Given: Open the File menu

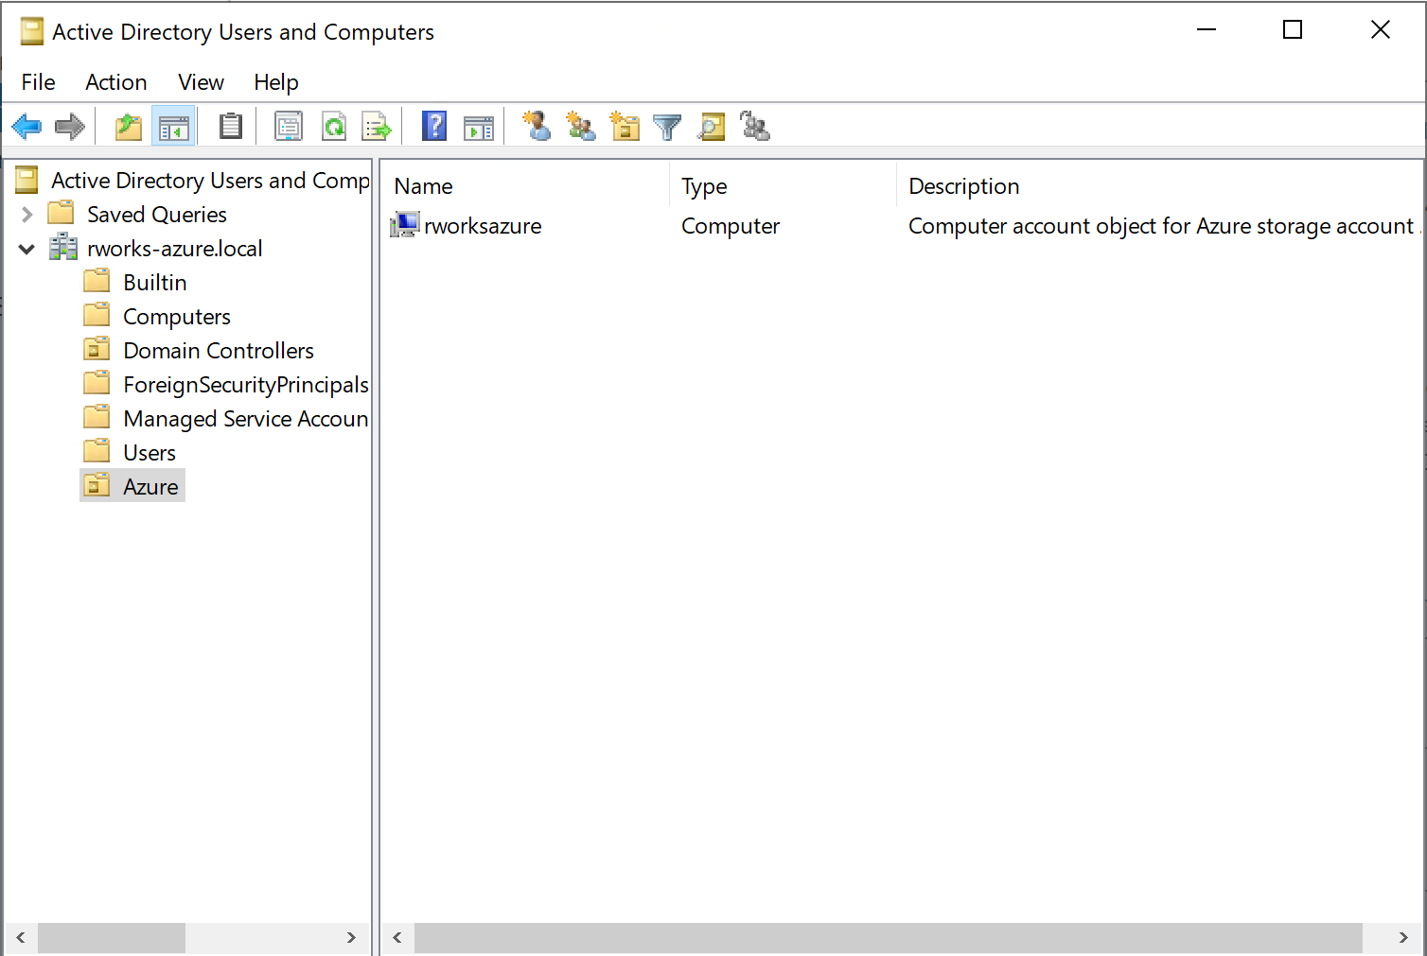Looking at the screenshot, I should point(39,82).
